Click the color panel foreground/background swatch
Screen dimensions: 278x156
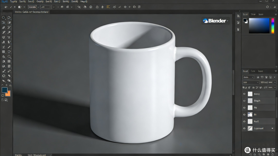245,21
